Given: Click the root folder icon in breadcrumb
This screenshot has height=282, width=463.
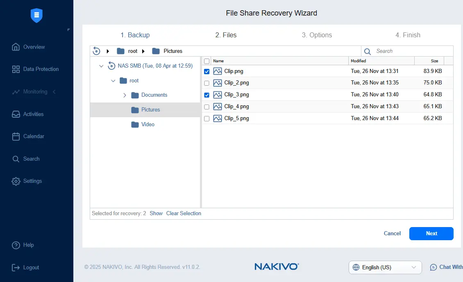Looking at the screenshot, I should pos(120,51).
